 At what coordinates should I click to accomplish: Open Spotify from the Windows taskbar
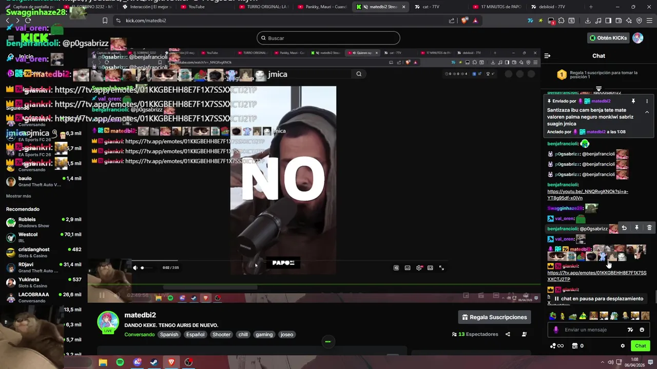tap(120, 362)
